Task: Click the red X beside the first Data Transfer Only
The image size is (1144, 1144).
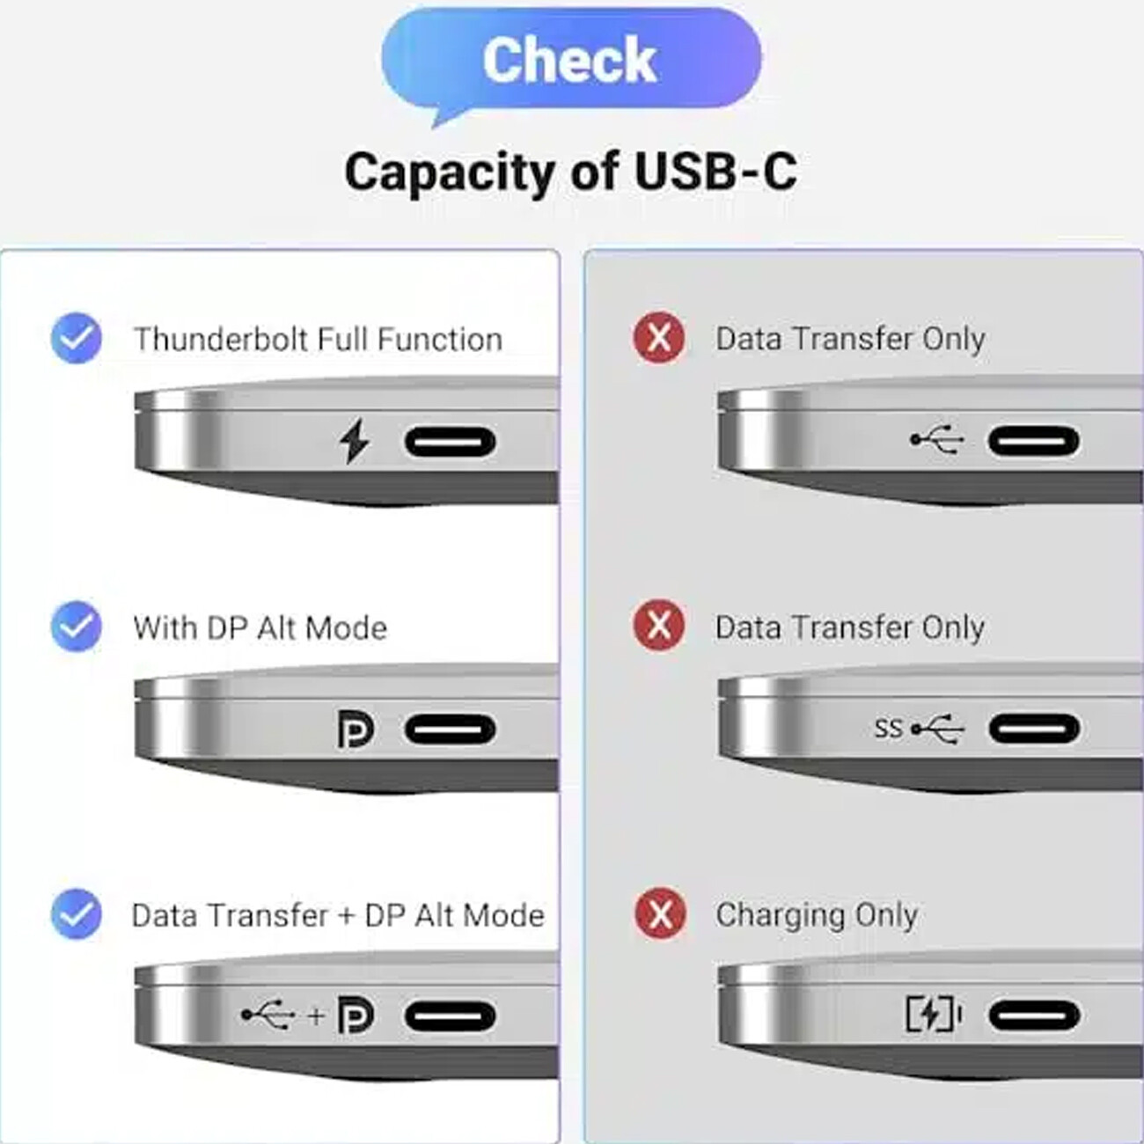Action: [x=659, y=338]
